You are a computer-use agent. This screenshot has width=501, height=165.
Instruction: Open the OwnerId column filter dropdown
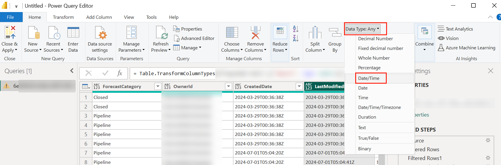click(229, 86)
